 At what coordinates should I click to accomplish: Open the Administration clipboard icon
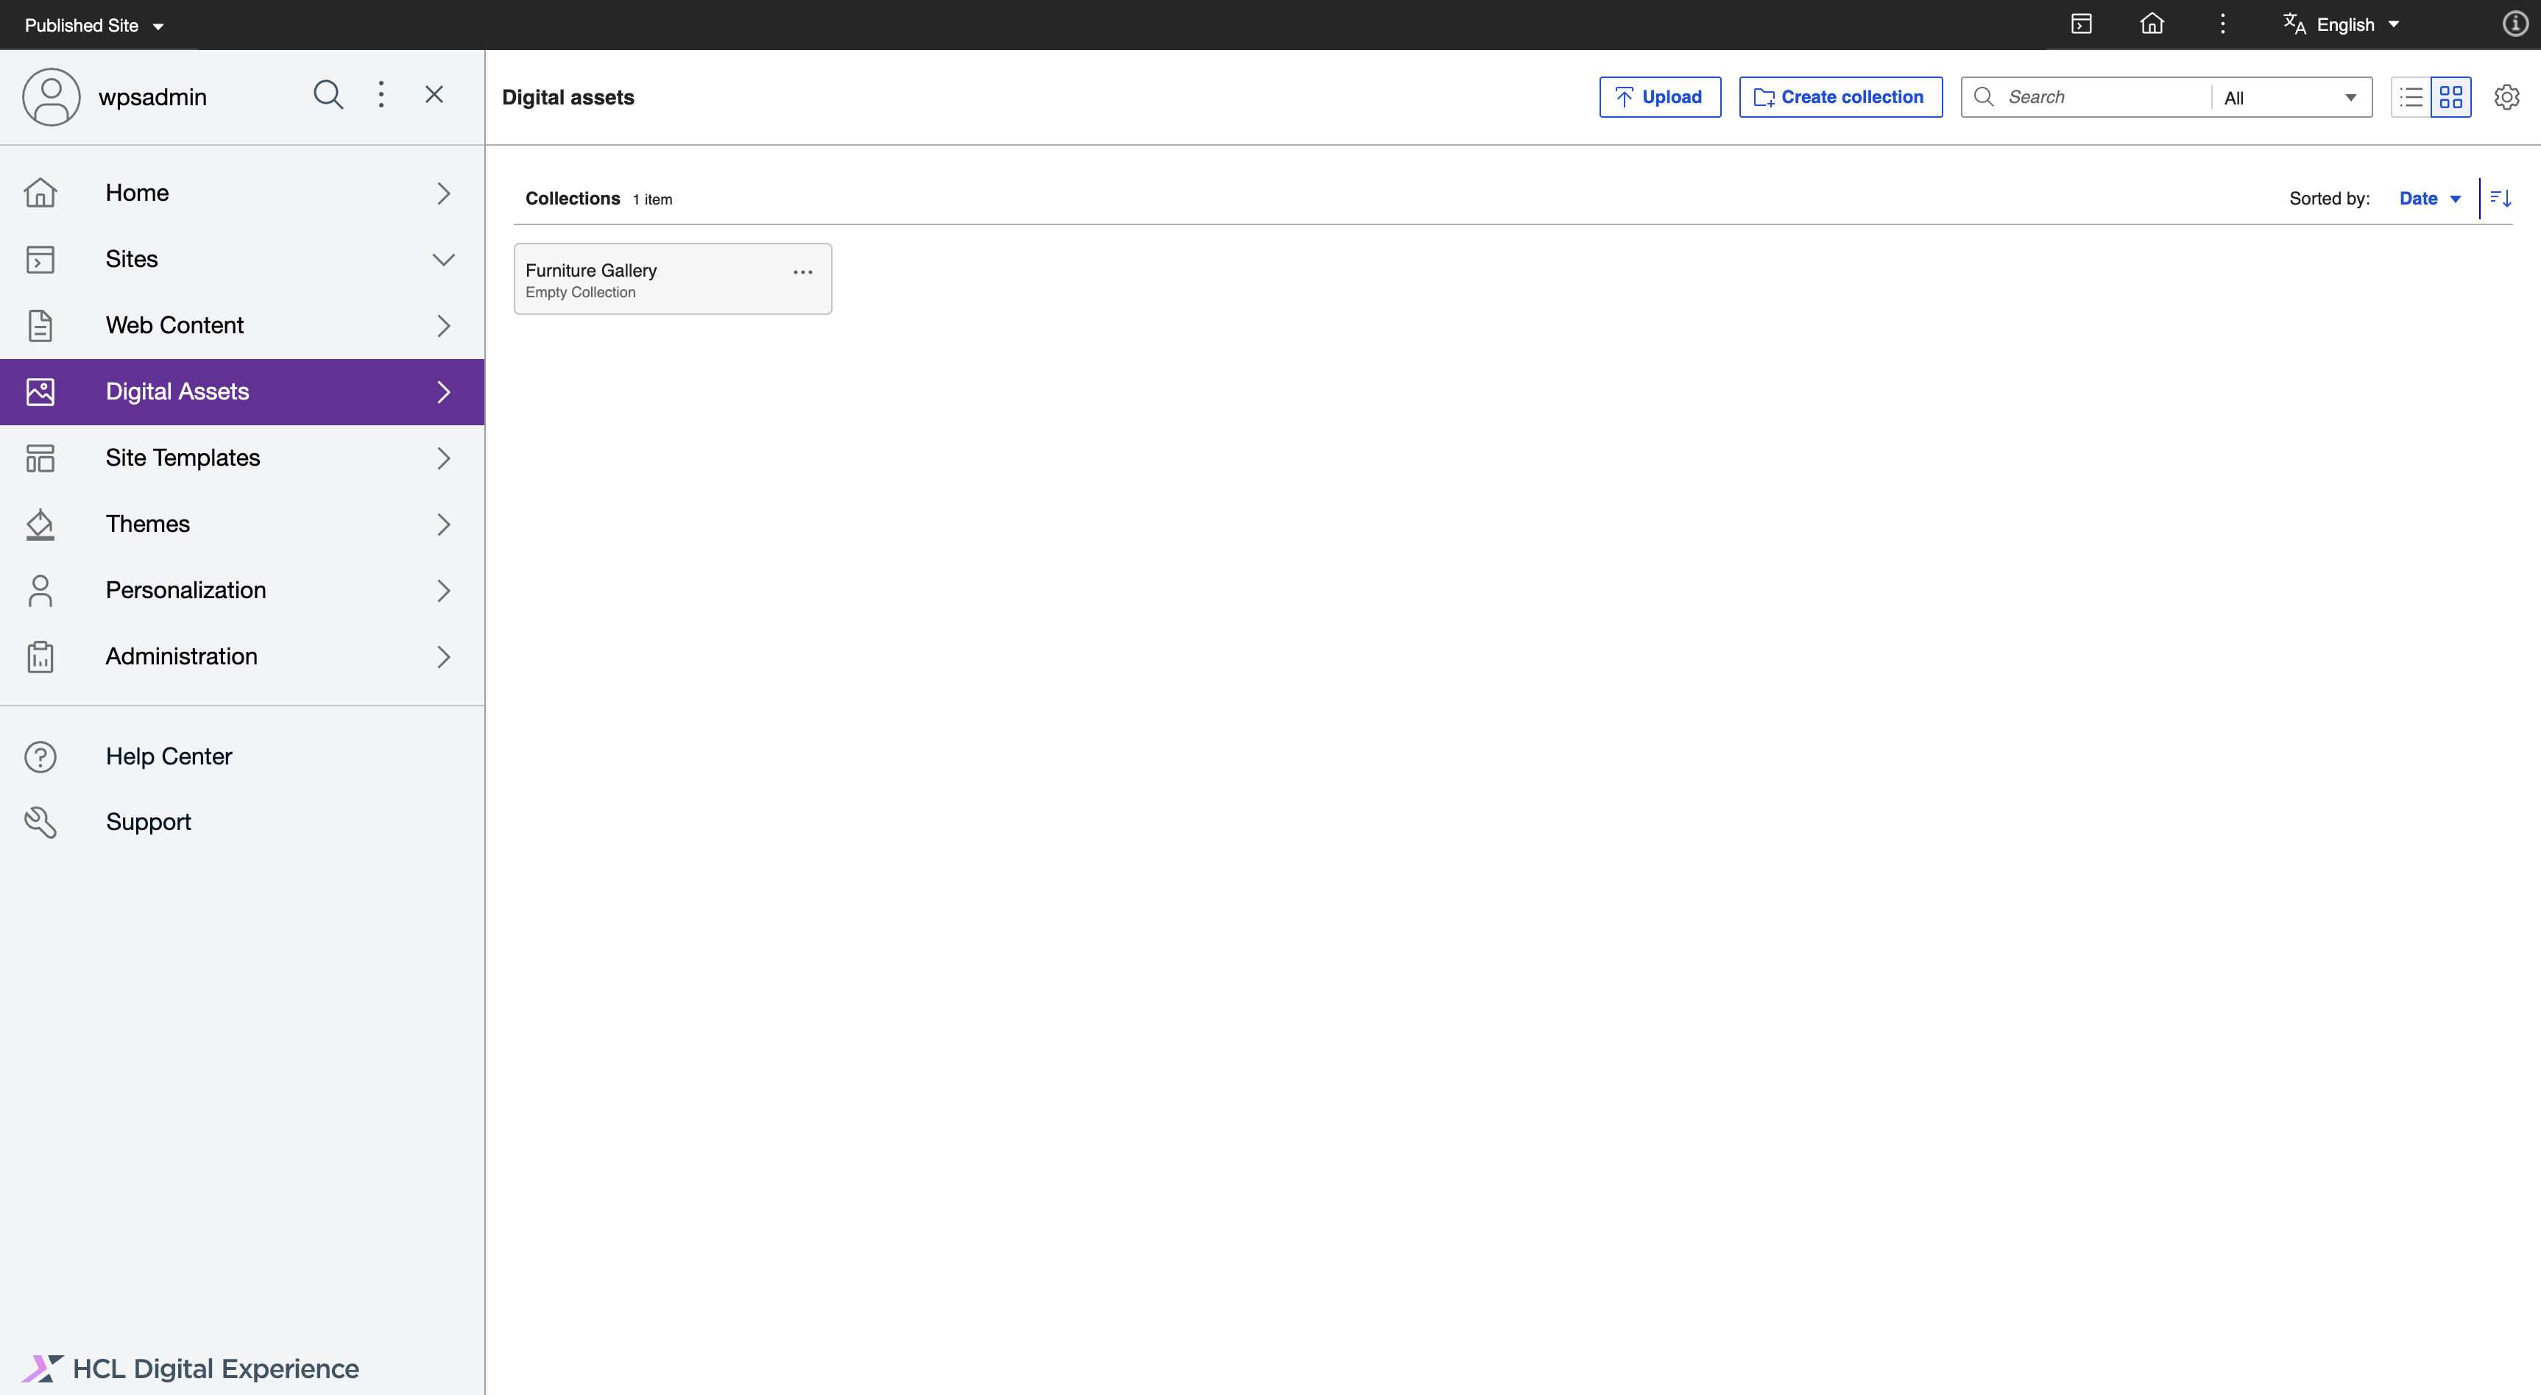click(40, 656)
